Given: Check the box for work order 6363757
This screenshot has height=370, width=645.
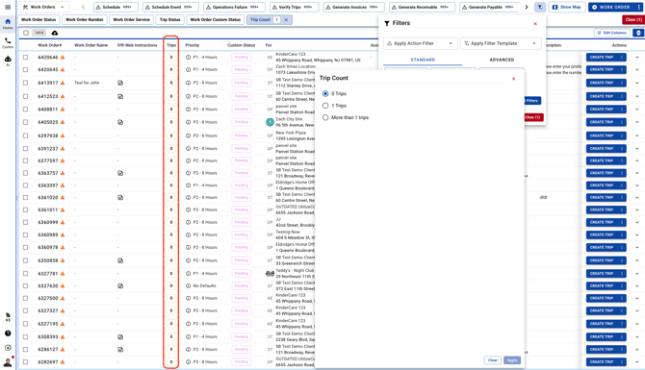Looking at the screenshot, I should [x=25, y=173].
